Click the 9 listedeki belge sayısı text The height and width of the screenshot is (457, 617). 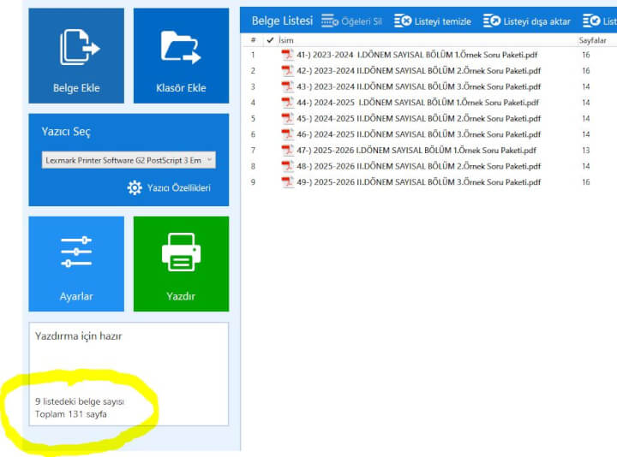coord(80,401)
